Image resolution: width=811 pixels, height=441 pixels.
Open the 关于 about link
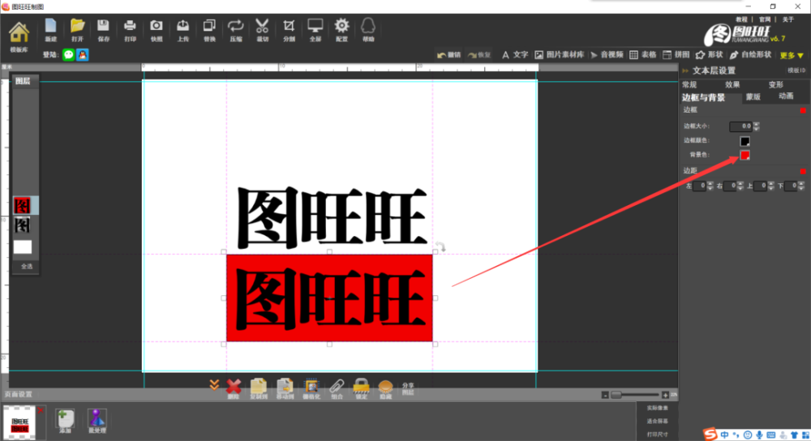point(788,19)
